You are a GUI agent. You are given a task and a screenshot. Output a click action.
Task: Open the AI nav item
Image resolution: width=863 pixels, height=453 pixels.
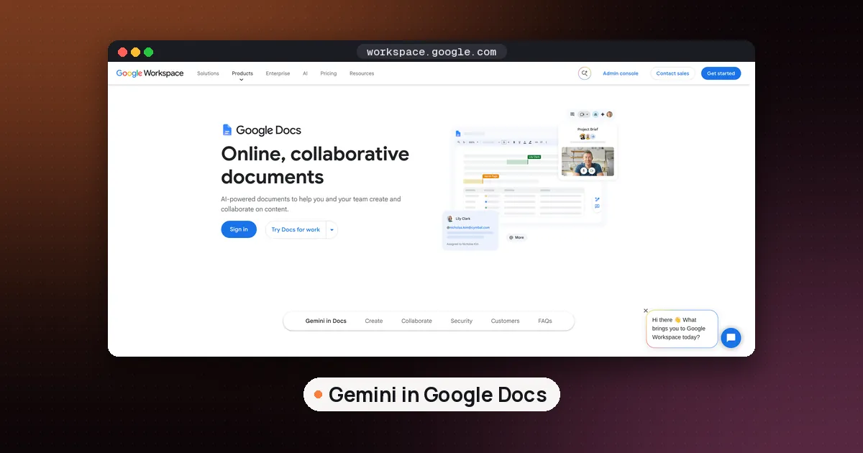tap(305, 73)
